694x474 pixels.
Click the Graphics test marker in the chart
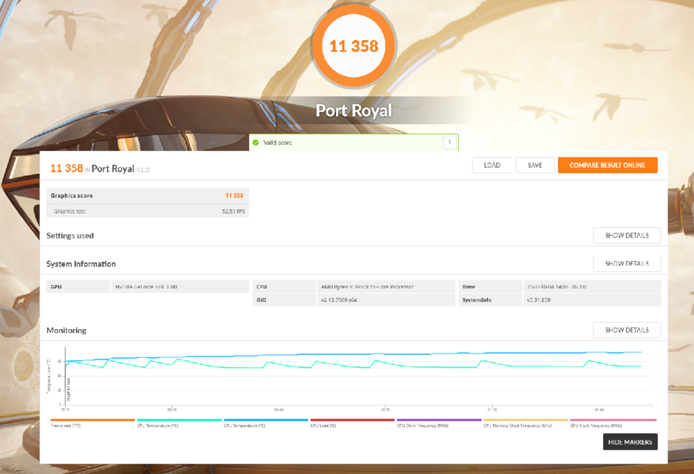point(68,390)
